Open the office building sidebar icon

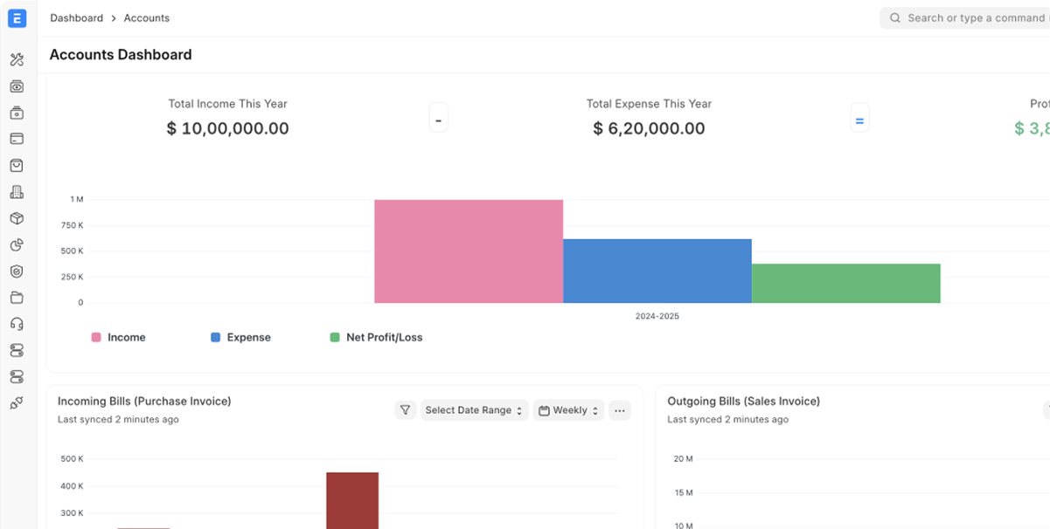coord(17,192)
